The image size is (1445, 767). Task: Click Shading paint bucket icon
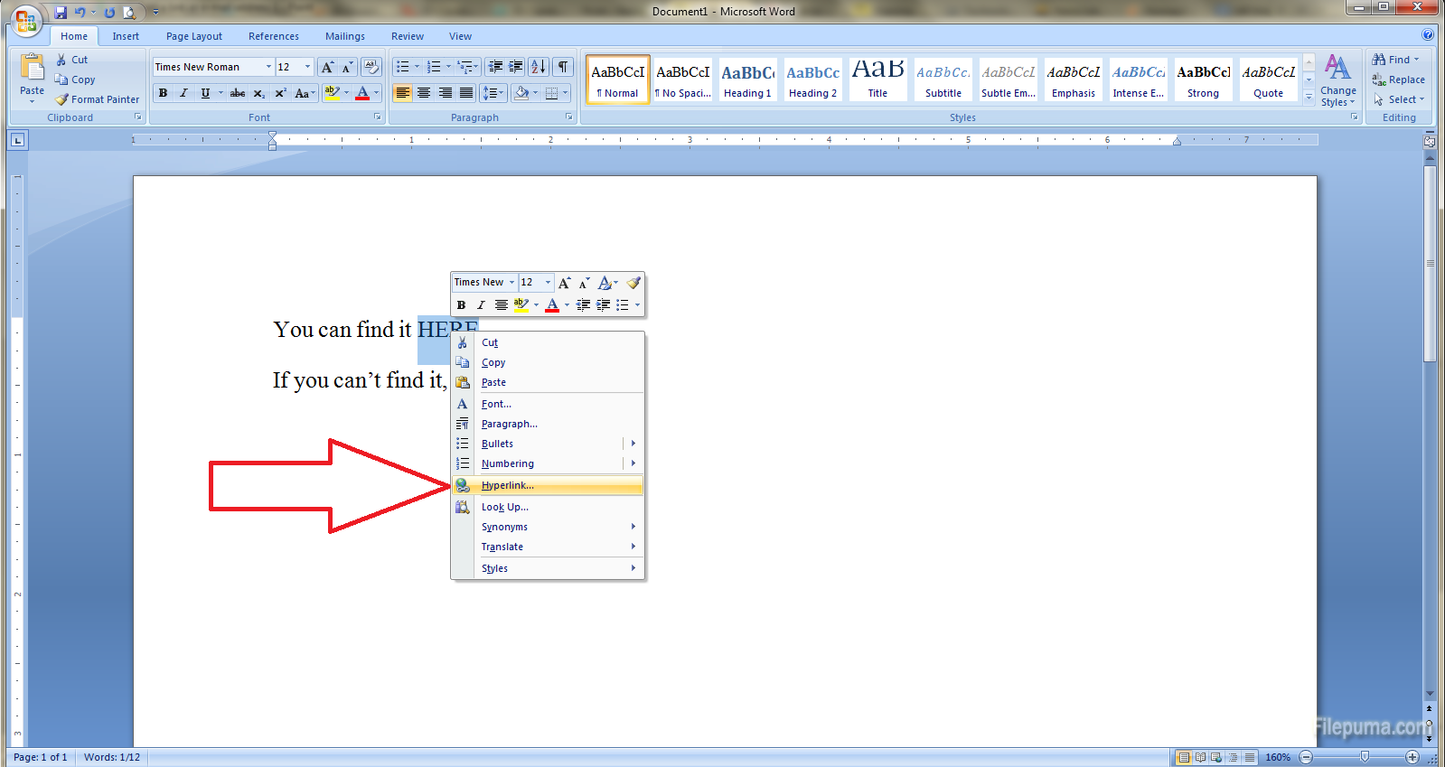[521, 93]
